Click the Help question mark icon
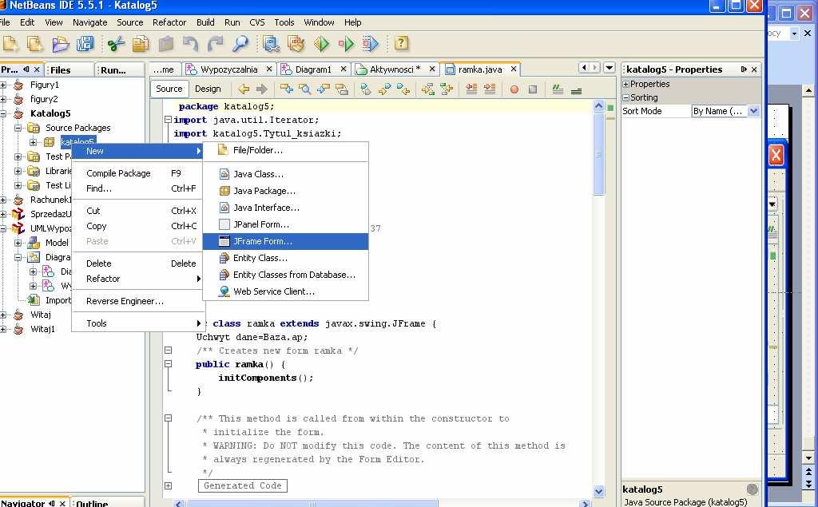The height and width of the screenshot is (507, 818). click(401, 43)
